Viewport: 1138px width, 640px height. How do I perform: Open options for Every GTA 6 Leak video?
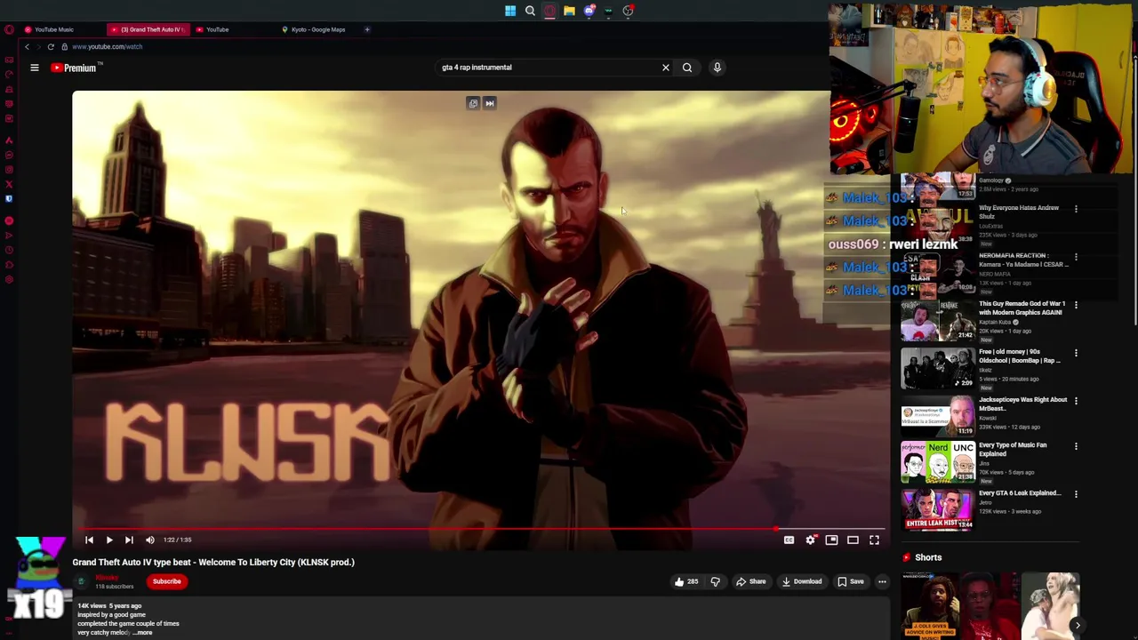point(1076,495)
